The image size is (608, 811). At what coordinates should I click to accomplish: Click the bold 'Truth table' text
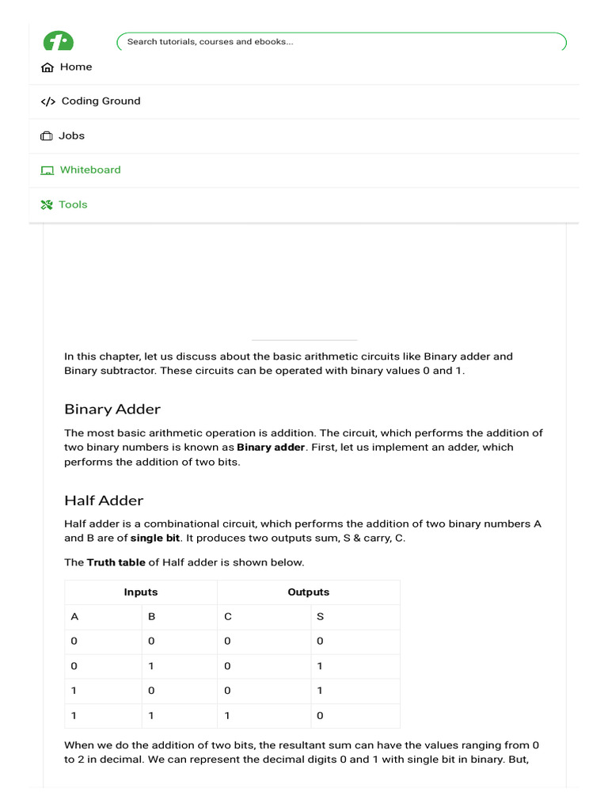point(116,563)
